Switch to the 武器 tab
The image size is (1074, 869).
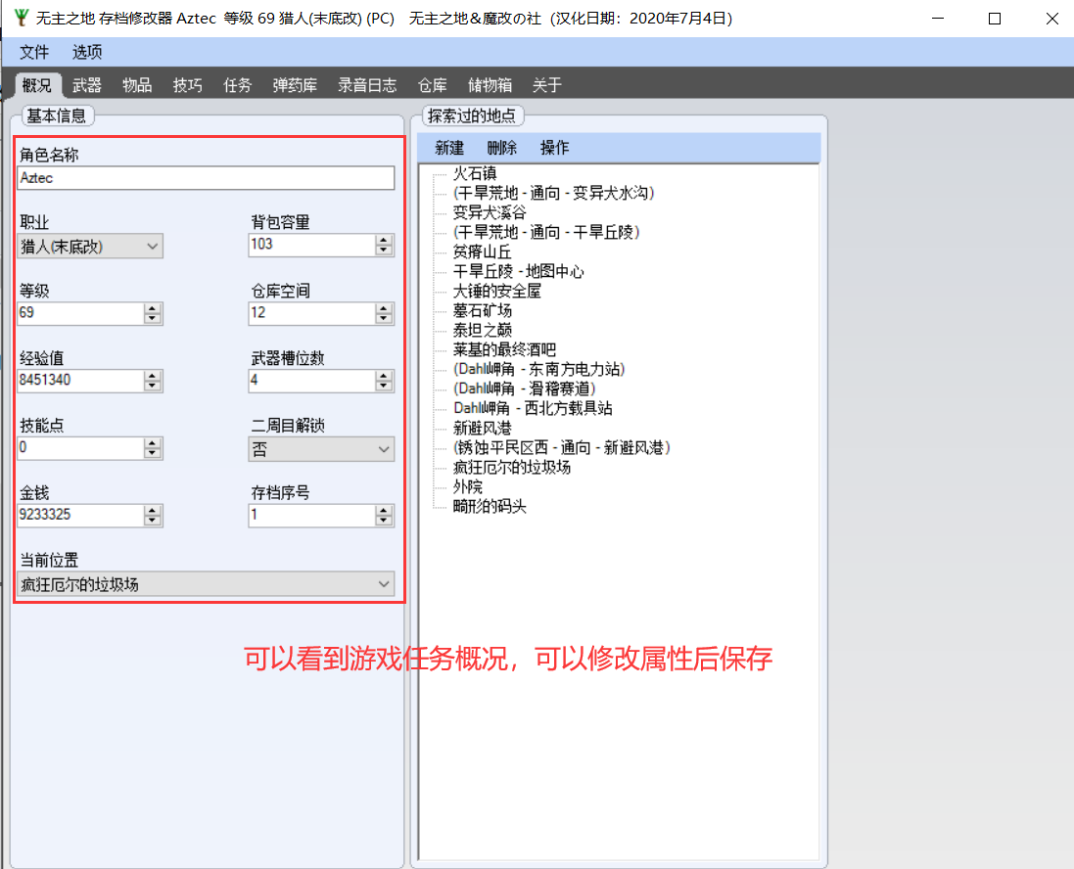[87, 85]
